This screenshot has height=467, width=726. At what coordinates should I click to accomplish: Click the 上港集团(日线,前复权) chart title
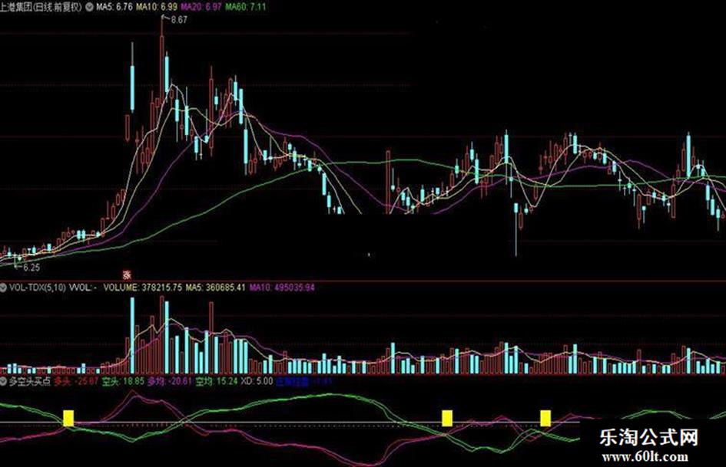pyautogui.click(x=41, y=8)
